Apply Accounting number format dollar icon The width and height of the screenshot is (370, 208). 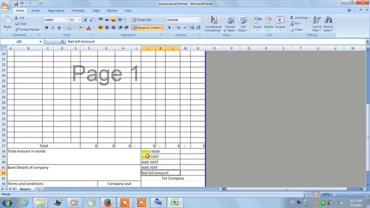click(x=169, y=28)
